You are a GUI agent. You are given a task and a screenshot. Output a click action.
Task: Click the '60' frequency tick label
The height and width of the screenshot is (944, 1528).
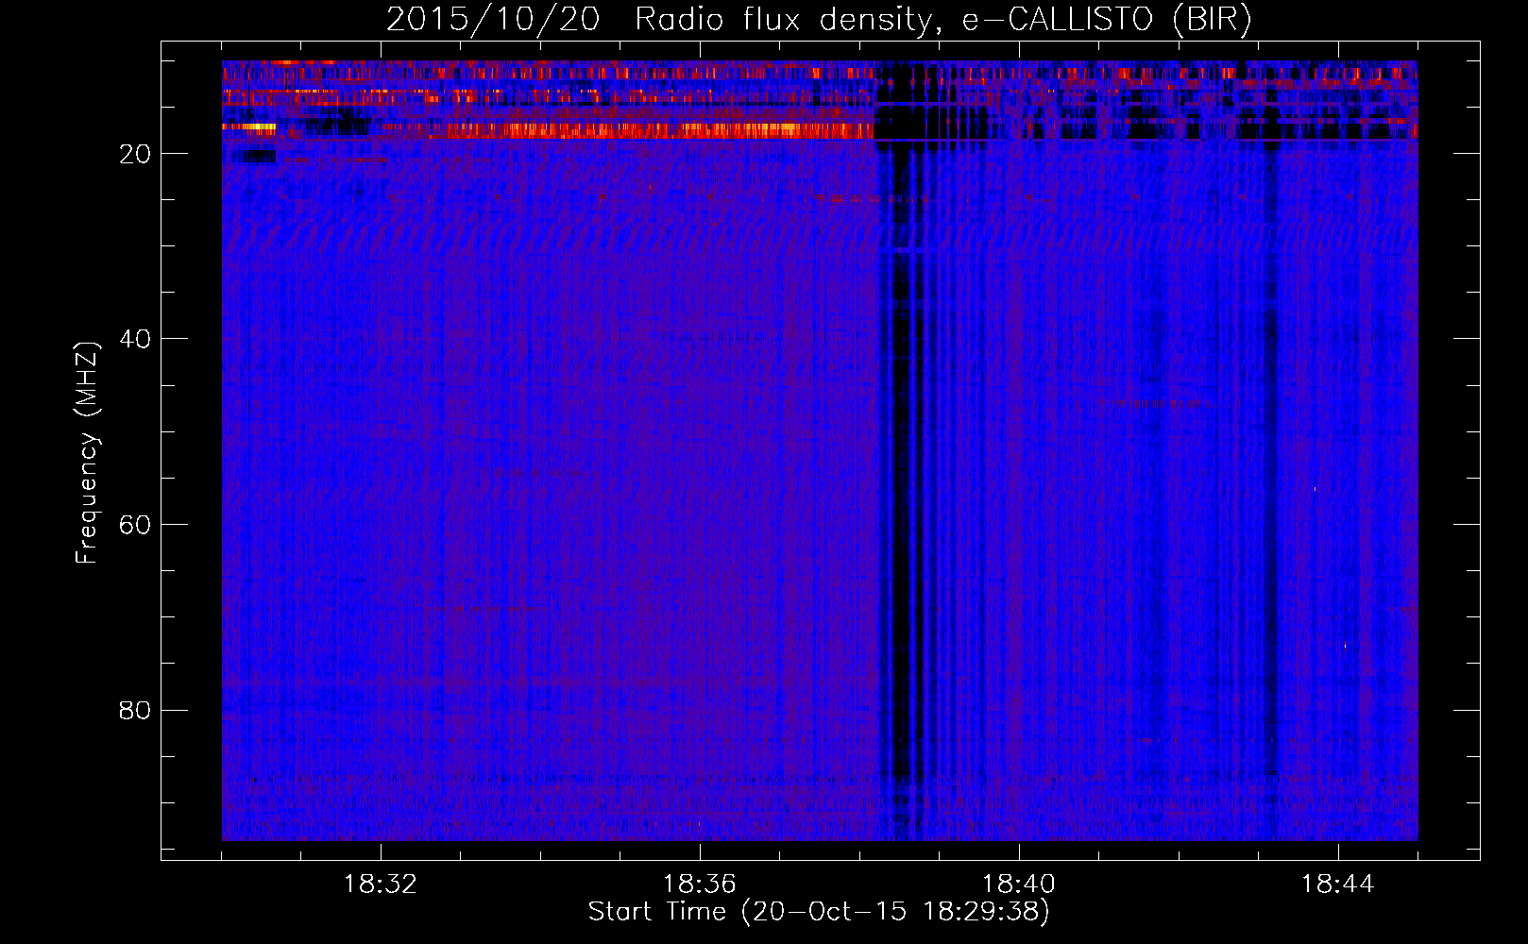[135, 525]
